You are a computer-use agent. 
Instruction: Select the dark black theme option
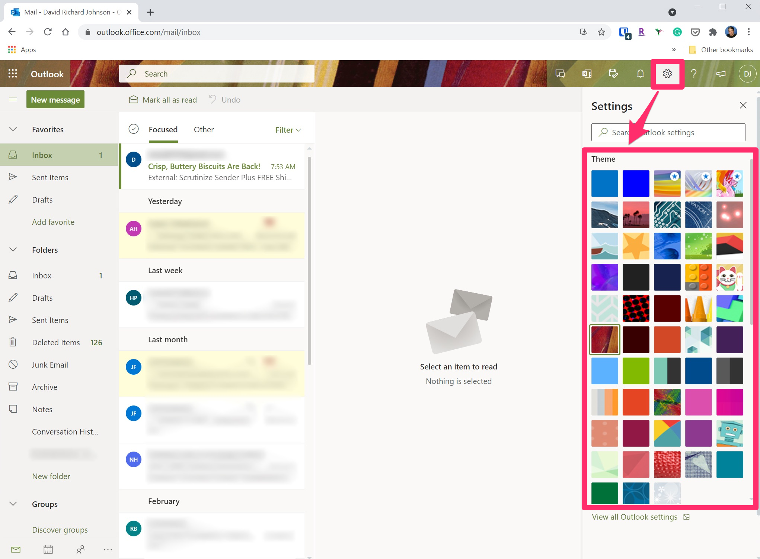click(x=636, y=277)
